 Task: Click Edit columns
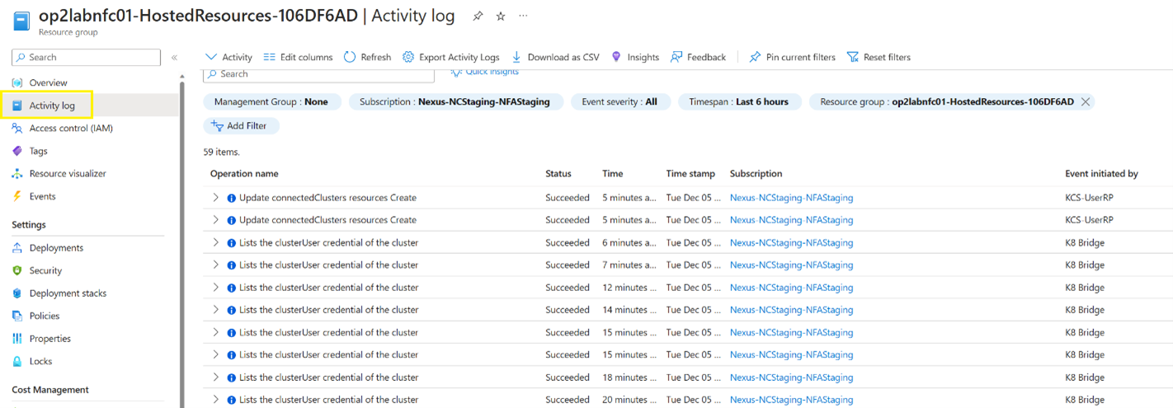298,57
